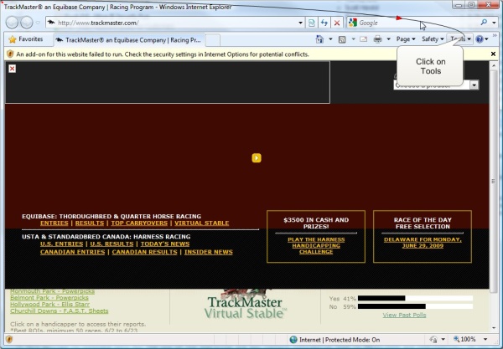Open the CANADIAN RESULTS link
Image resolution: width=503 pixels, height=349 pixels.
click(144, 252)
